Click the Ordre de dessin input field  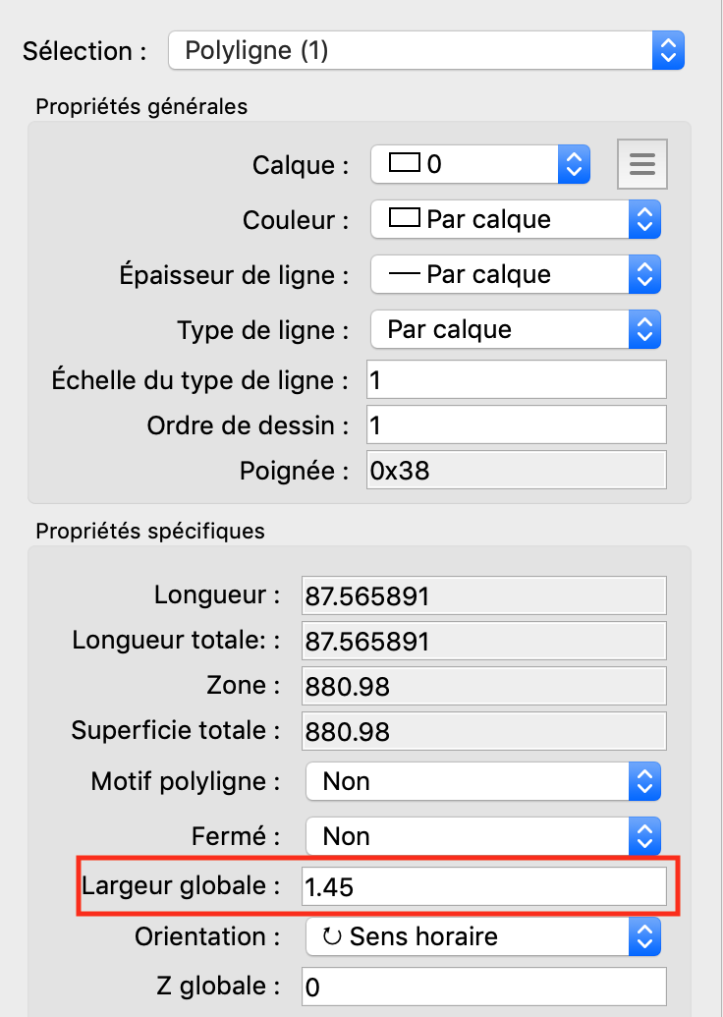point(516,425)
